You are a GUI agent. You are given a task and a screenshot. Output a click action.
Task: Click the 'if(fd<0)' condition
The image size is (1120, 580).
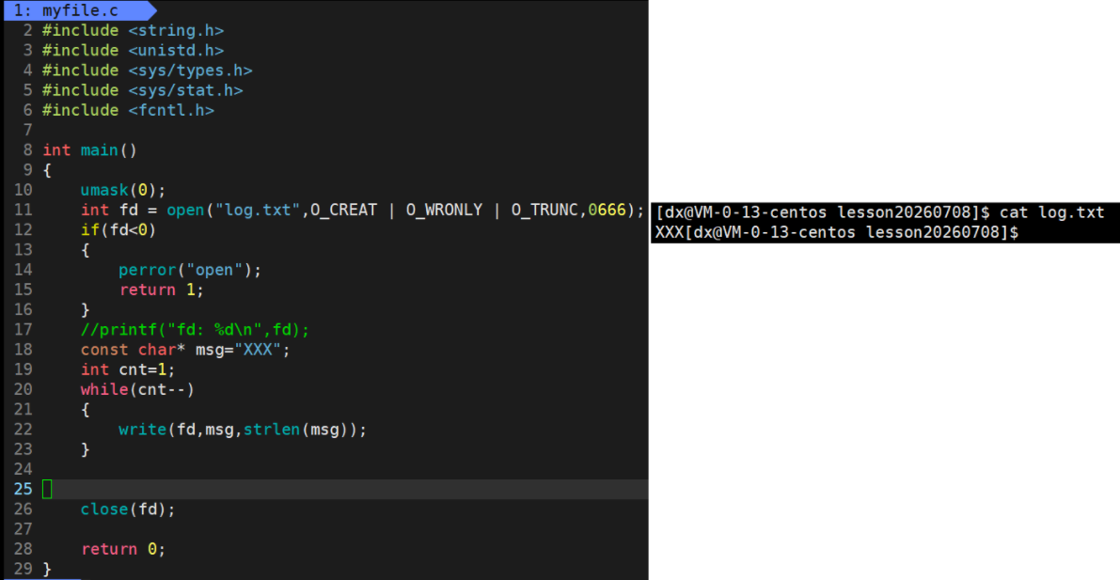118,230
